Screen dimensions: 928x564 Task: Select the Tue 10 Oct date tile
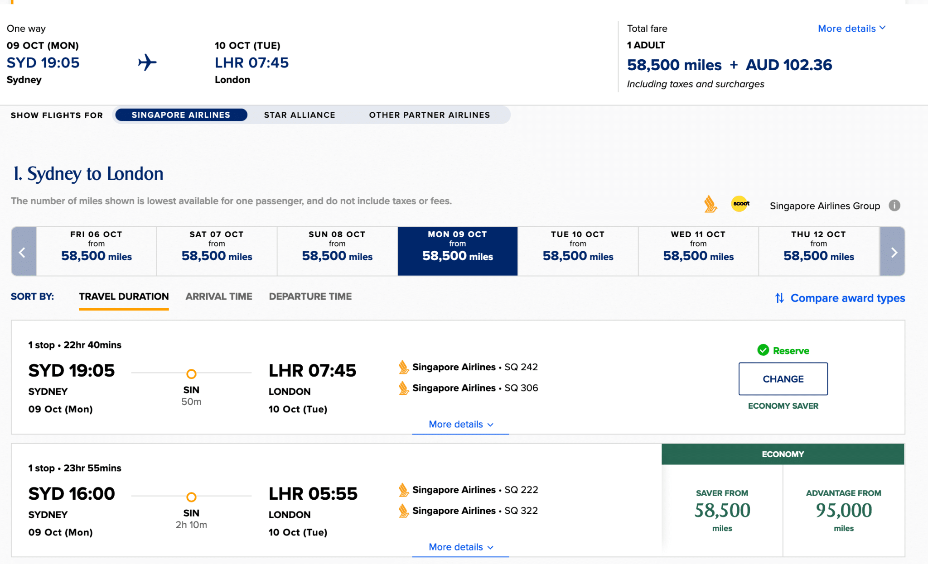(x=578, y=251)
